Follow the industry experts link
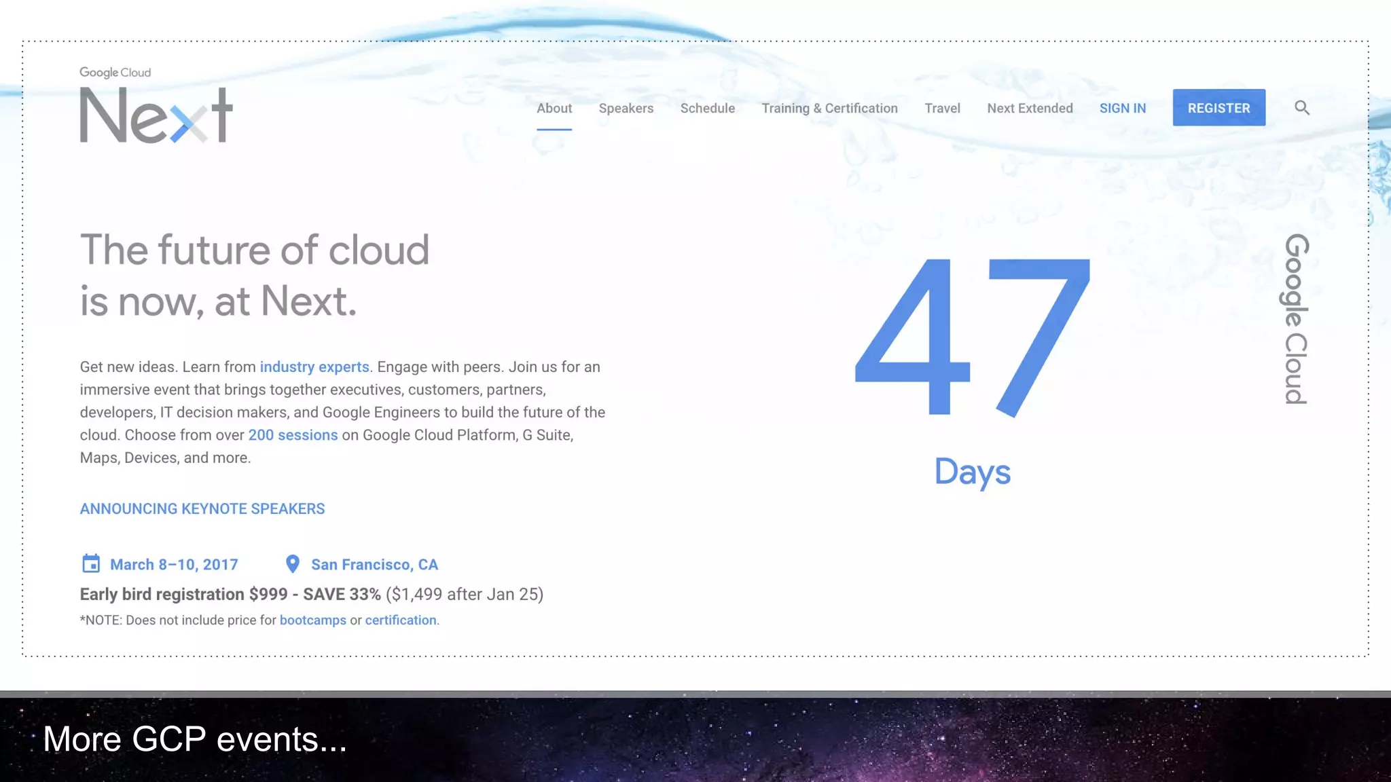The height and width of the screenshot is (782, 1391). [314, 367]
